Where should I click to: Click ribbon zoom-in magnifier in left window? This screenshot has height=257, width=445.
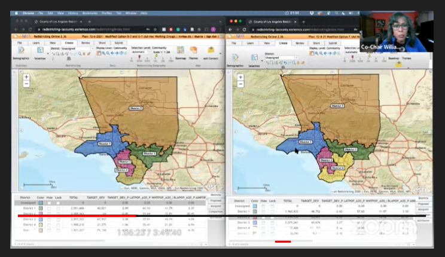point(103,53)
